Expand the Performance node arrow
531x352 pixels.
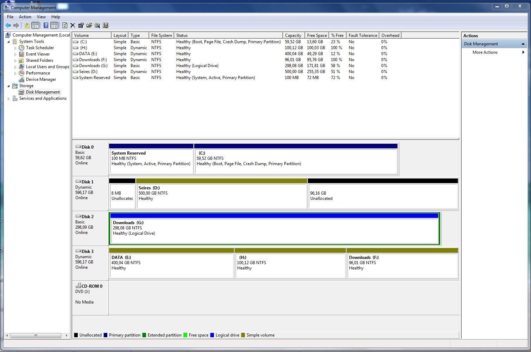pos(15,73)
